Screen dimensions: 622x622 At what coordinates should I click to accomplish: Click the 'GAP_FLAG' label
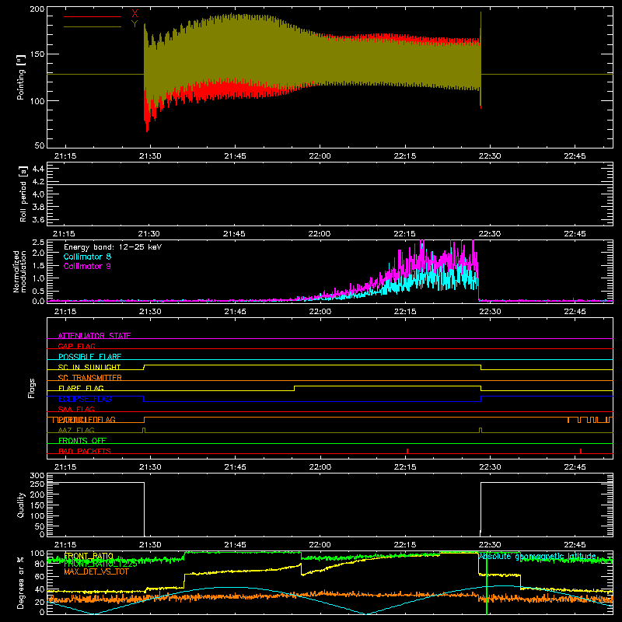point(76,346)
